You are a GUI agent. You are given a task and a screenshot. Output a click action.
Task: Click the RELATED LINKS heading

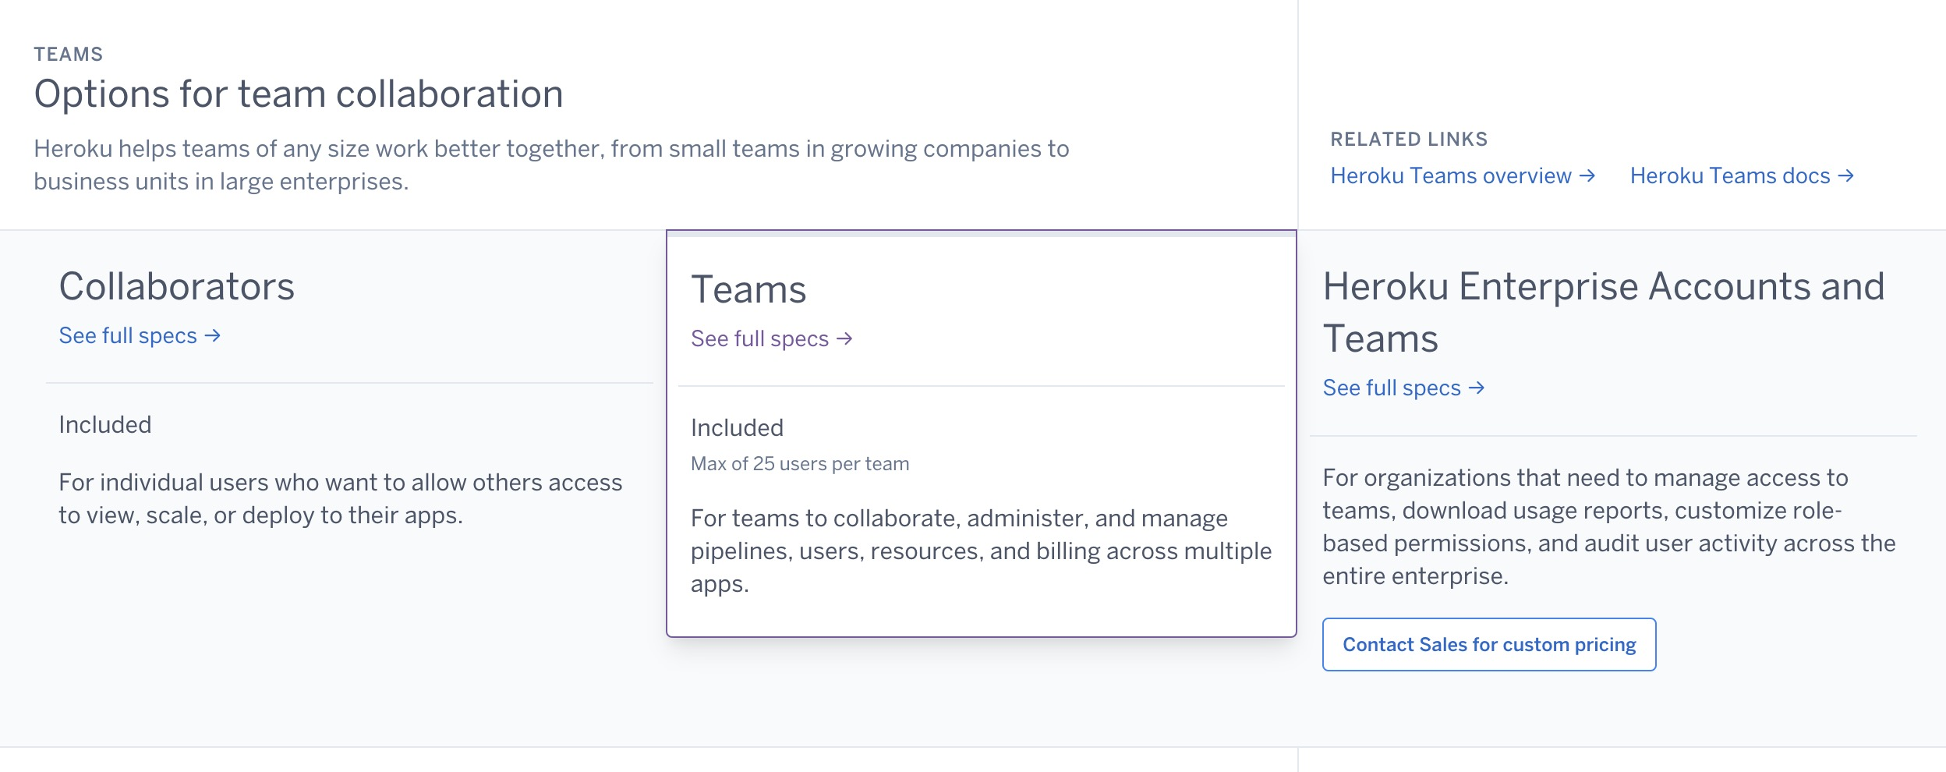[1409, 140]
